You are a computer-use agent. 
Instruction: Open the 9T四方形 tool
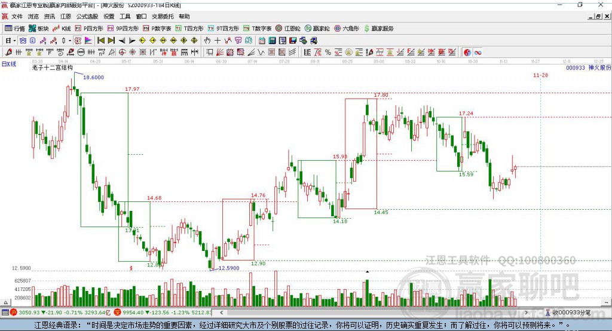(x=224, y=29)
